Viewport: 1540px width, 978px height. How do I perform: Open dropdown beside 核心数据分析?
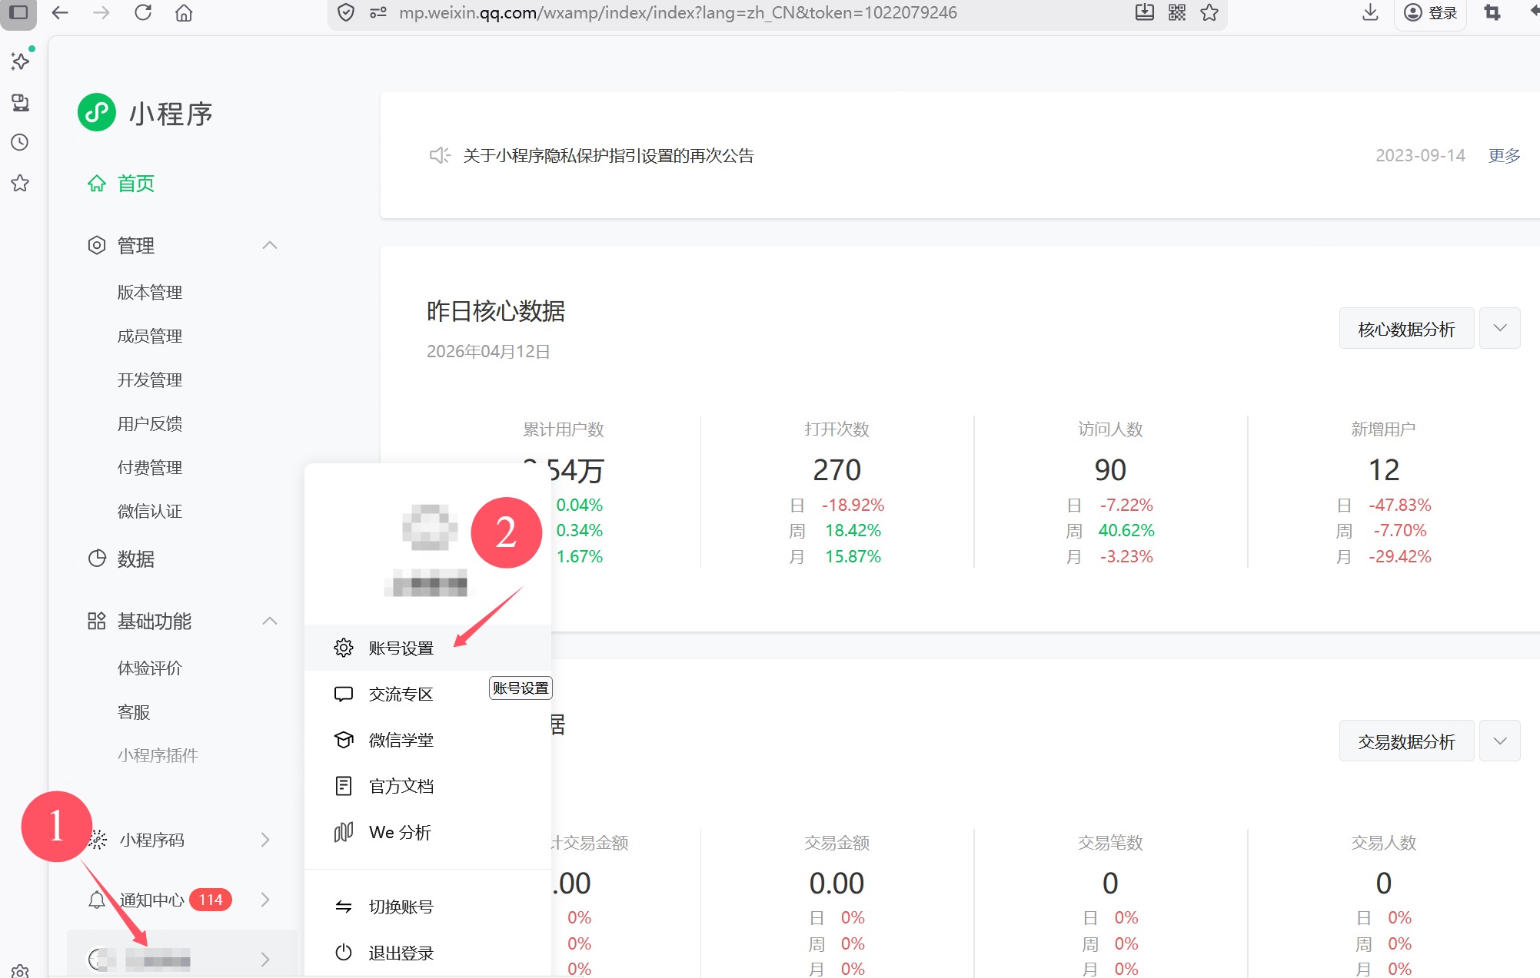point(1499,329)
